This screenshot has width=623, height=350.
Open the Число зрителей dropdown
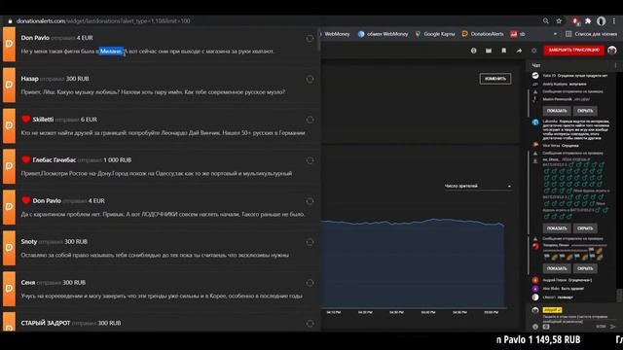pos(478,186)
